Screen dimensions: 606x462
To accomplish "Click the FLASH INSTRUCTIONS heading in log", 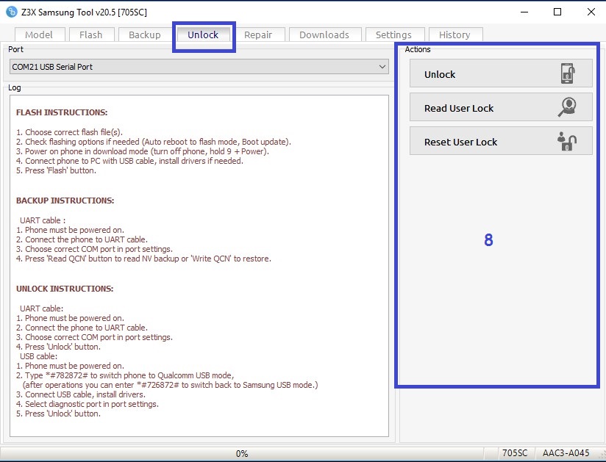I will pyautogui.click(x=62, y=112).
